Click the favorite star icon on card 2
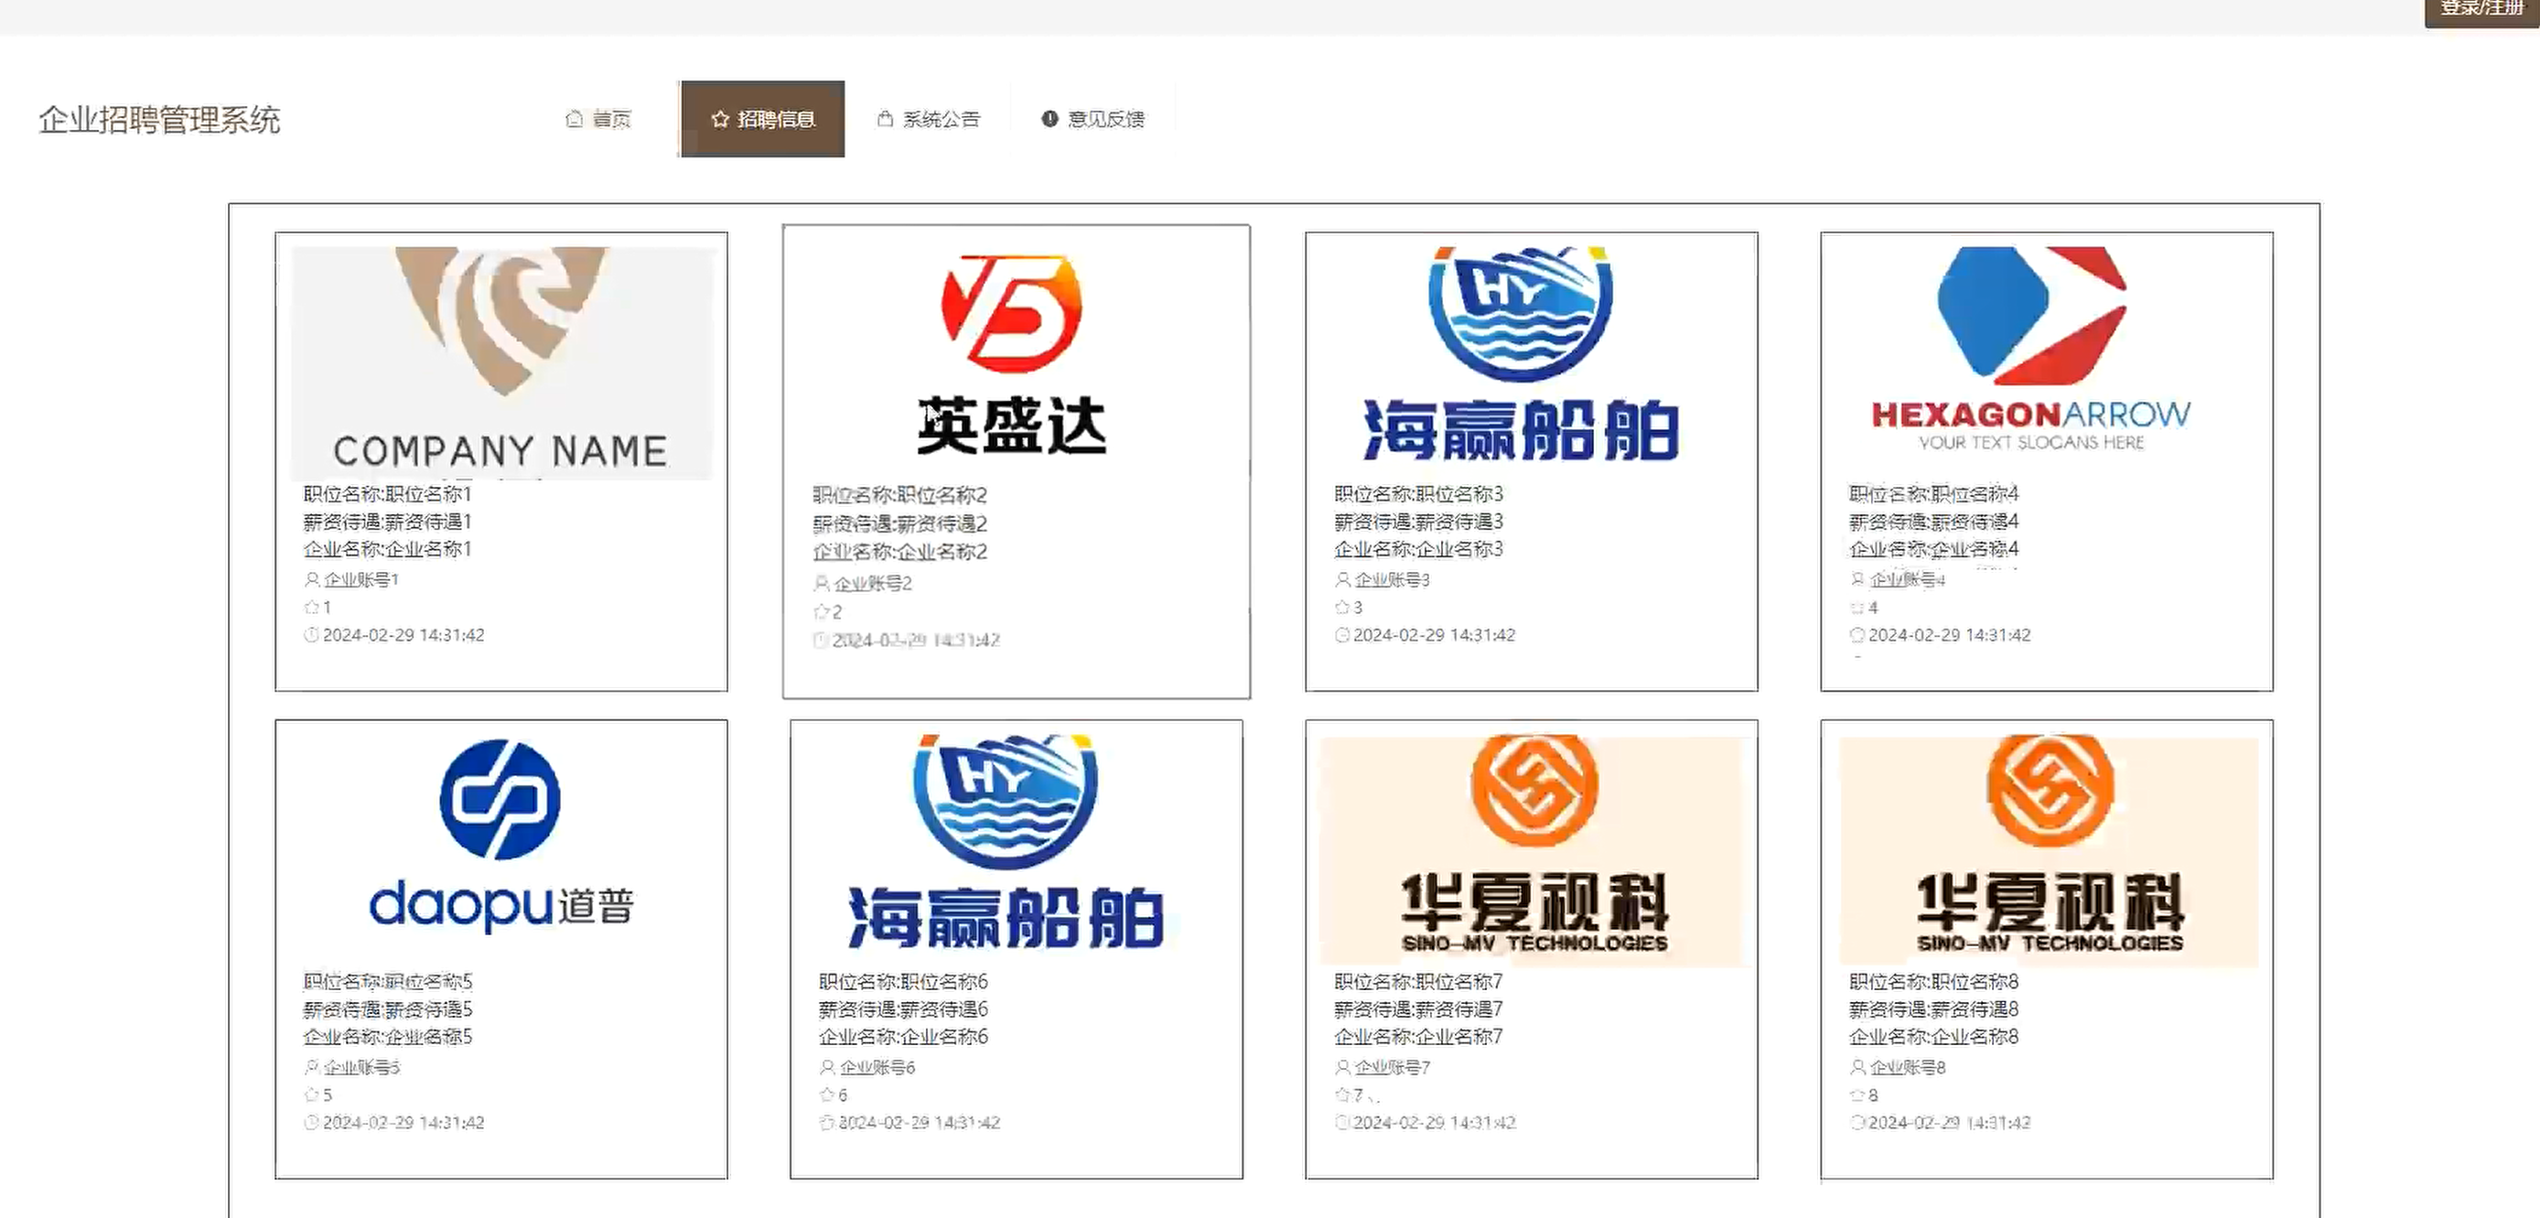The image size is (2540, 1218). pos(822,612)
